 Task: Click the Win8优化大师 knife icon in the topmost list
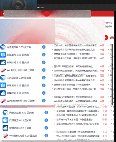tap(3, 70)
